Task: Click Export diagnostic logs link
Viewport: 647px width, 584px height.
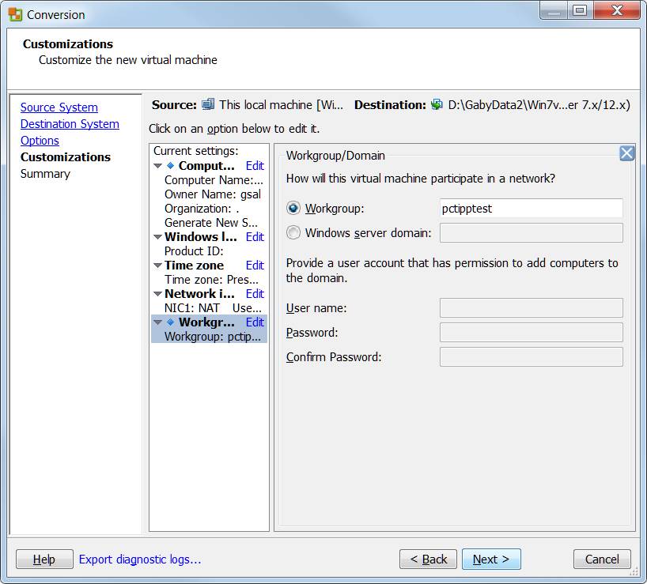Action: [x=140, y=560]
